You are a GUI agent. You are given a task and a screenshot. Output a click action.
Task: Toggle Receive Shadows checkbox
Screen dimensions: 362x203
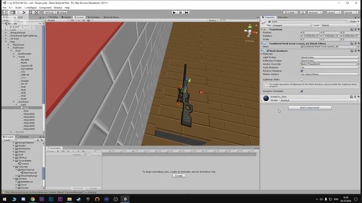[301, 71]
